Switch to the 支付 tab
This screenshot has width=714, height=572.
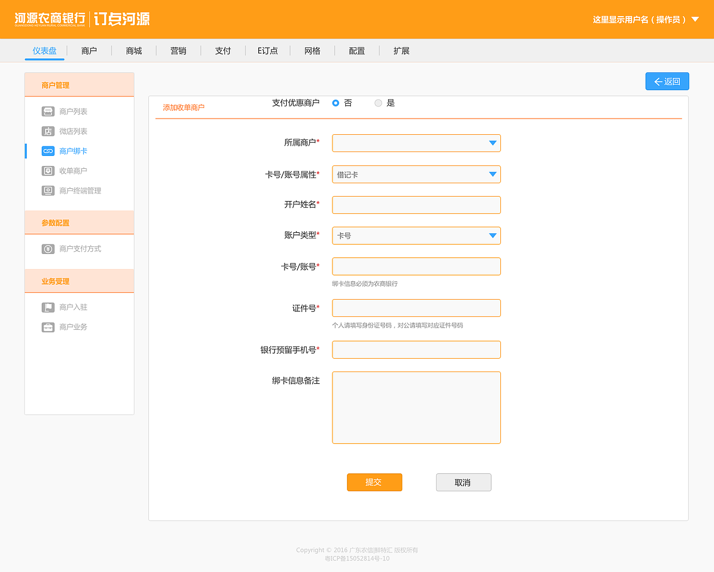223,51
